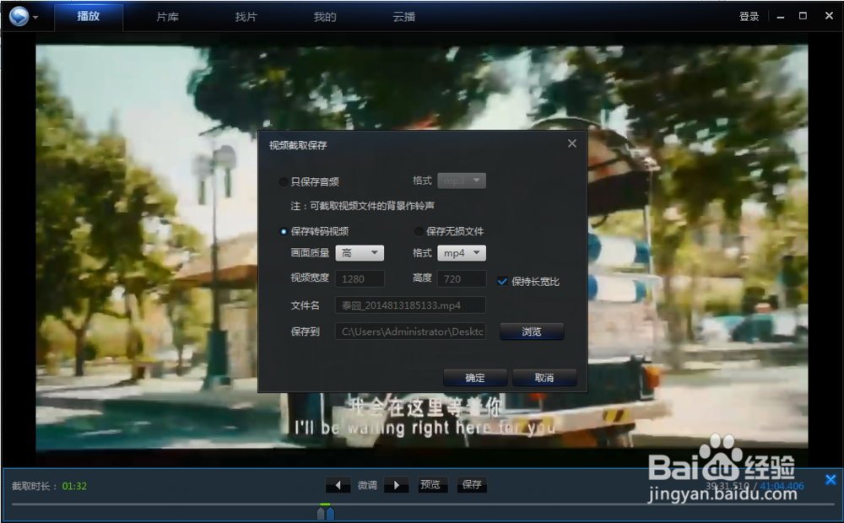844x523 pixels.
Task: Open the 片库 tab
Action: pyautogui.click(x=167, y=17)
